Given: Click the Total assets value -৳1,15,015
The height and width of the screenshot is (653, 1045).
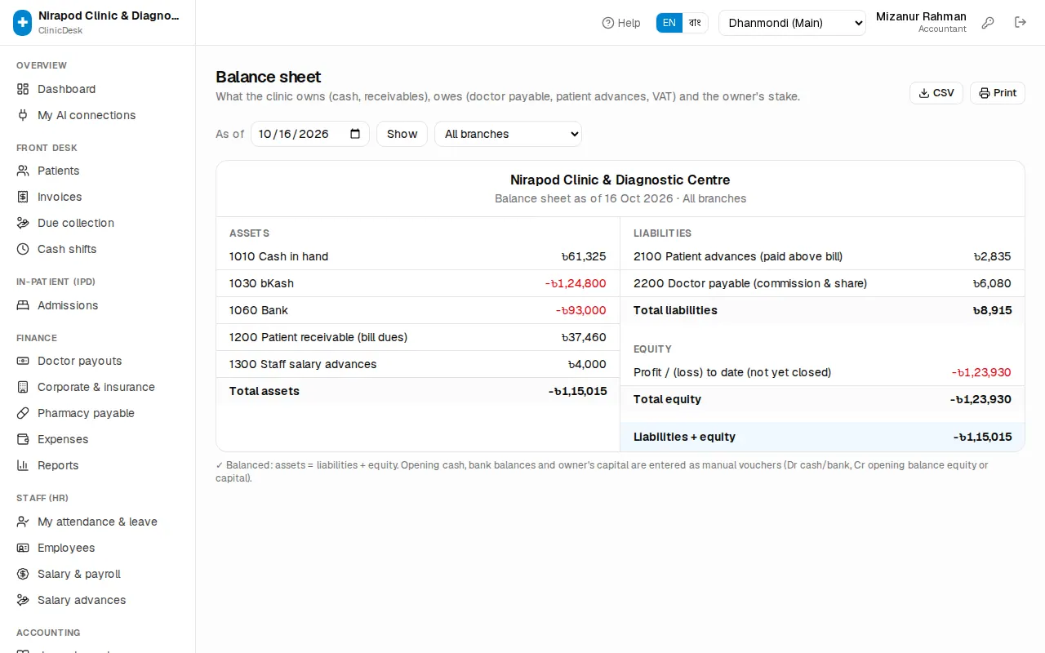Looking at the screenshot, I should (x=578, y=391).
